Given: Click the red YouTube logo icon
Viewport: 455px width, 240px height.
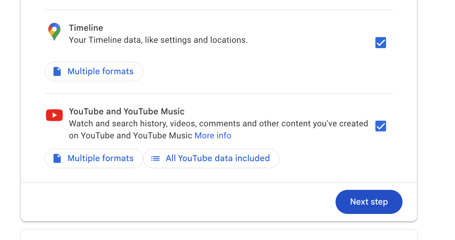Looking at the screenshot, I should pyautogui.click(x=54, y=115).
